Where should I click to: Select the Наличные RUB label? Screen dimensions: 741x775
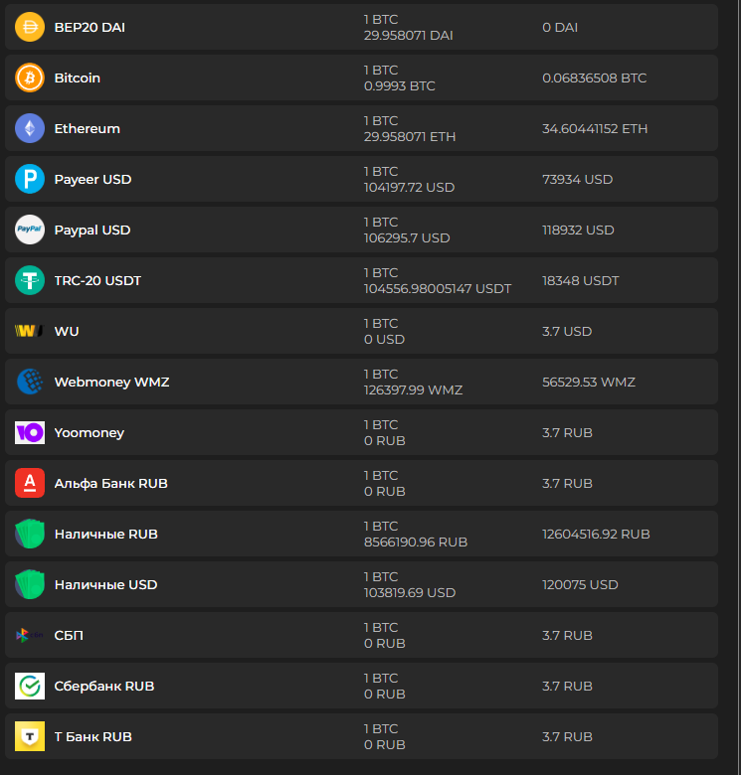coord(105,534)
